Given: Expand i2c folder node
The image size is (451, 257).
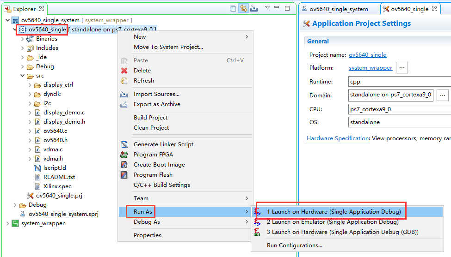Looking at the screenshot, I should tap(30, 103).
